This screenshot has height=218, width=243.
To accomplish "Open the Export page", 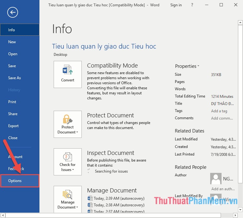I will tap(20, 126).
